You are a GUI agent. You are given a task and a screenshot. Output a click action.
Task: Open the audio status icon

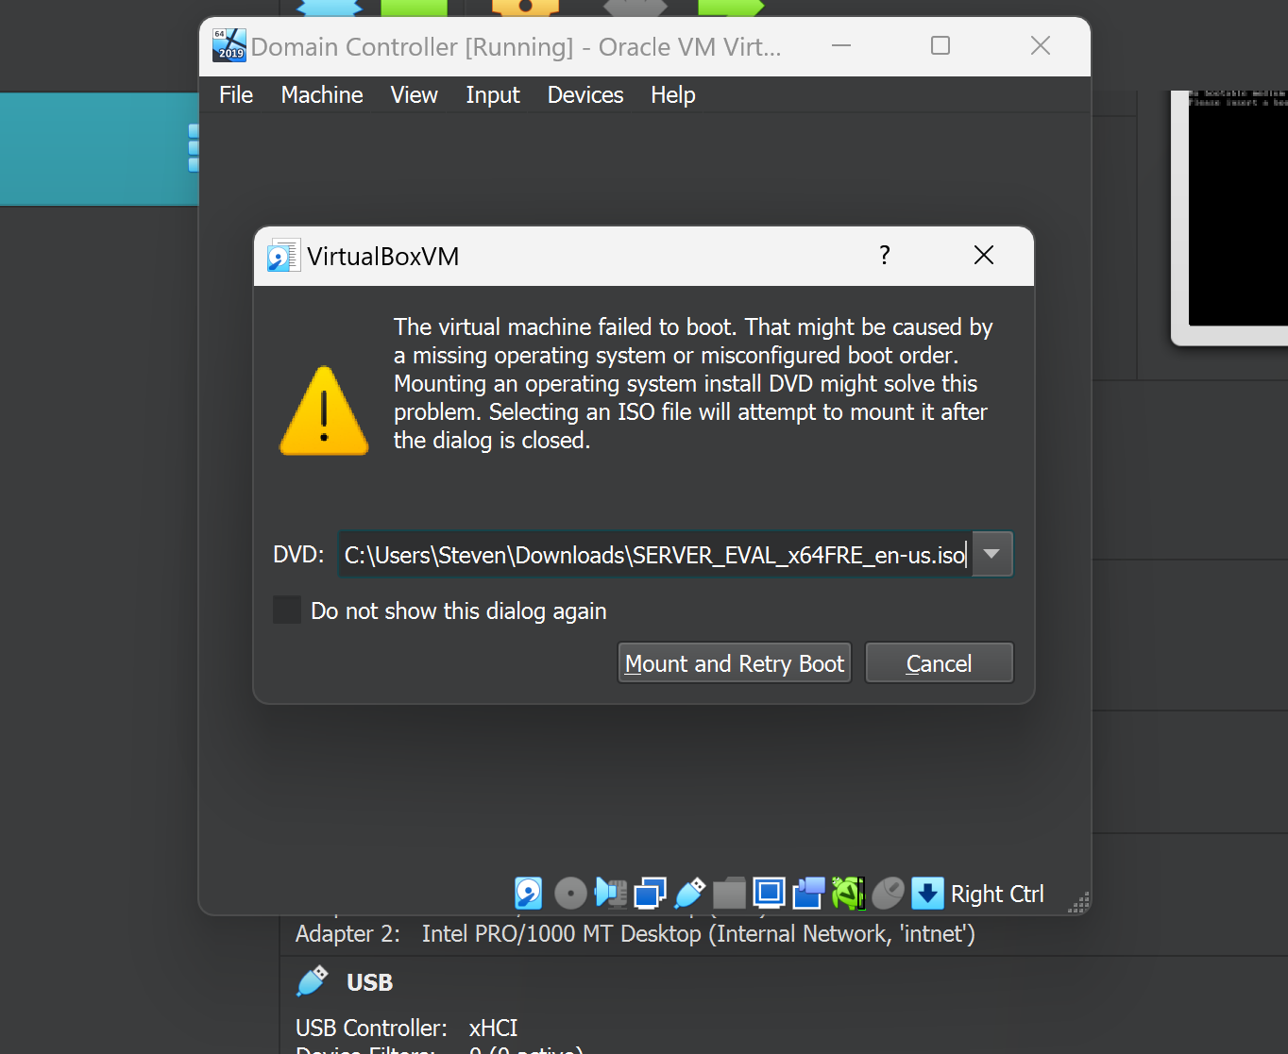pos(611,893)
